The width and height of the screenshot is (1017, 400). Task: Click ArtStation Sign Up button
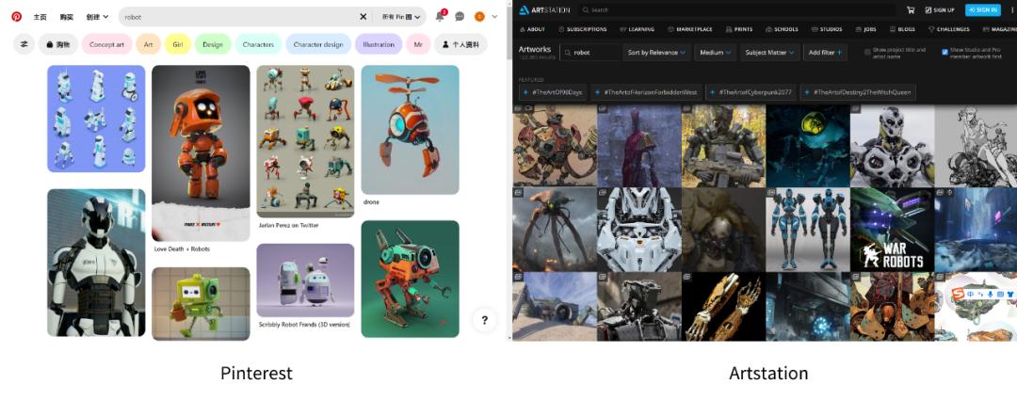click(940, 9)
